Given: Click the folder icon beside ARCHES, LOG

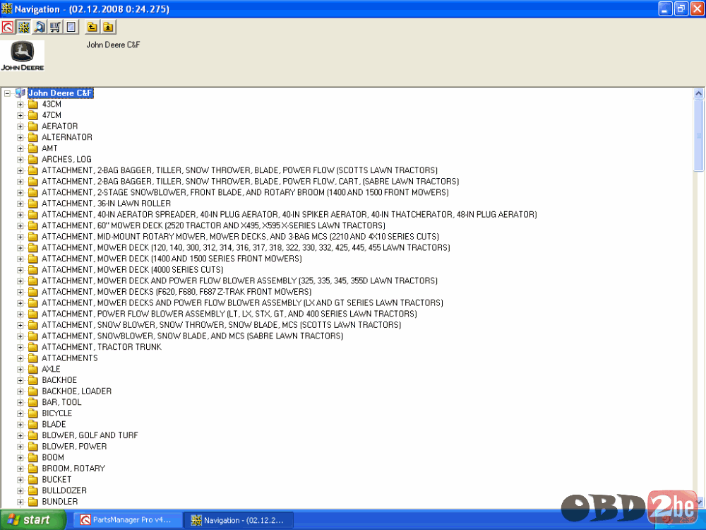Looking at the screenshot, I should click(33, 160).
